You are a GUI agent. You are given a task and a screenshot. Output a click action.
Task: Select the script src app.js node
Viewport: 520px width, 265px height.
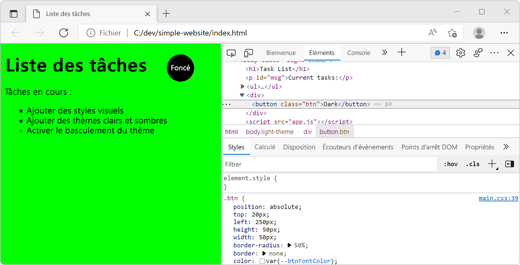pyautogui.click(x=299, y=122)
